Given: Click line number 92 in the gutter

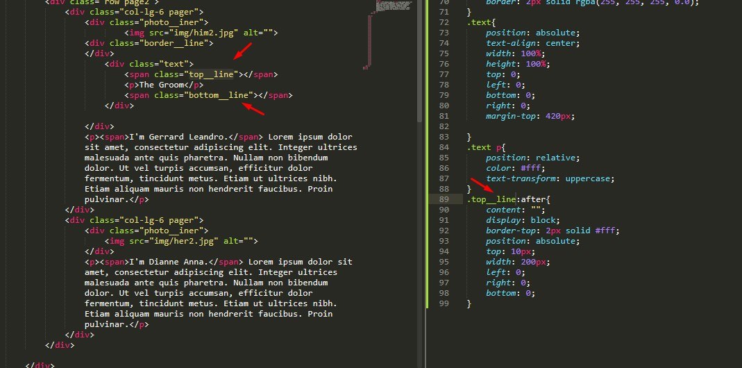Looking at the screenshot, I should (444, 231).
